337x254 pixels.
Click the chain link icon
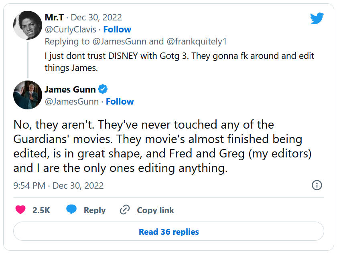pos(125,210)
